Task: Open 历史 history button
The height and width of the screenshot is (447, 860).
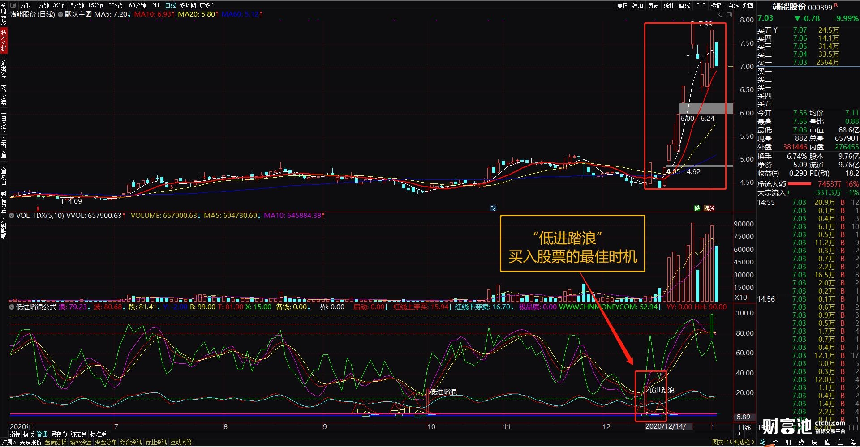Action: 654,5
